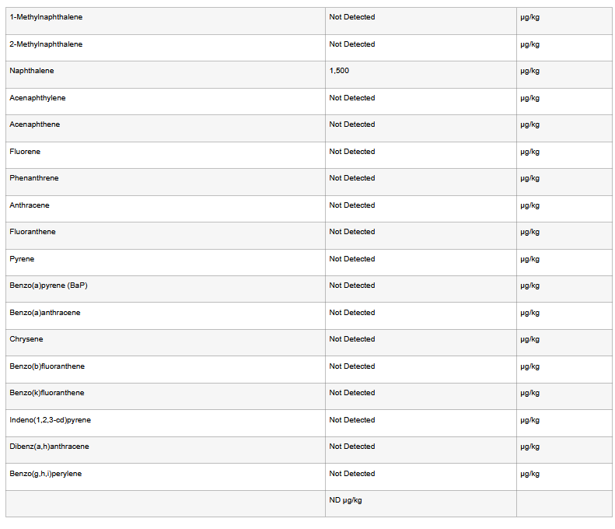This screenshot has width=615, height=529.
Task: Select the Fluoranthene compound name
Action: click(33, 232)
